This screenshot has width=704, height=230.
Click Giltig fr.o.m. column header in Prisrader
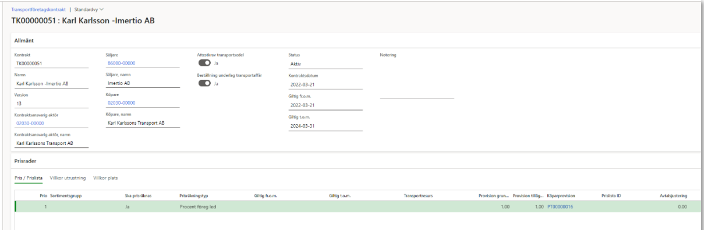pyautogui.click(x=265, y=196)
